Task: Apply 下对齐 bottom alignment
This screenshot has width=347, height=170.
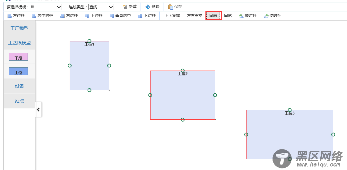Action: [x=147, y=16]
